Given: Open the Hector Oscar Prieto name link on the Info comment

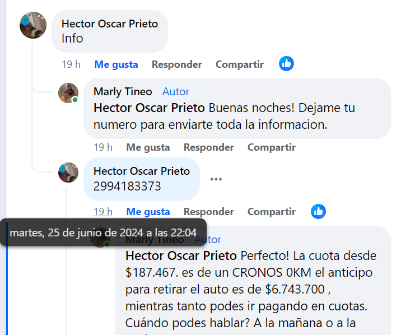Looking at the screenshot, I should (x=110, y=24).
